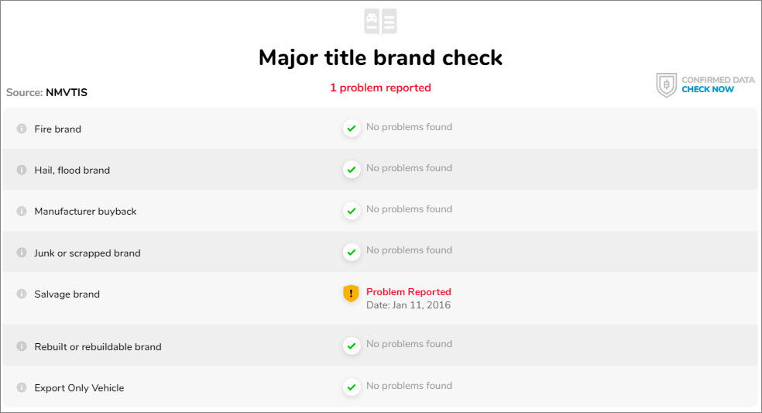The width and height of the screenshot is (762, 413).
Task: Click info icon beside Junk or scrapped brand
Action: point(22,253)
